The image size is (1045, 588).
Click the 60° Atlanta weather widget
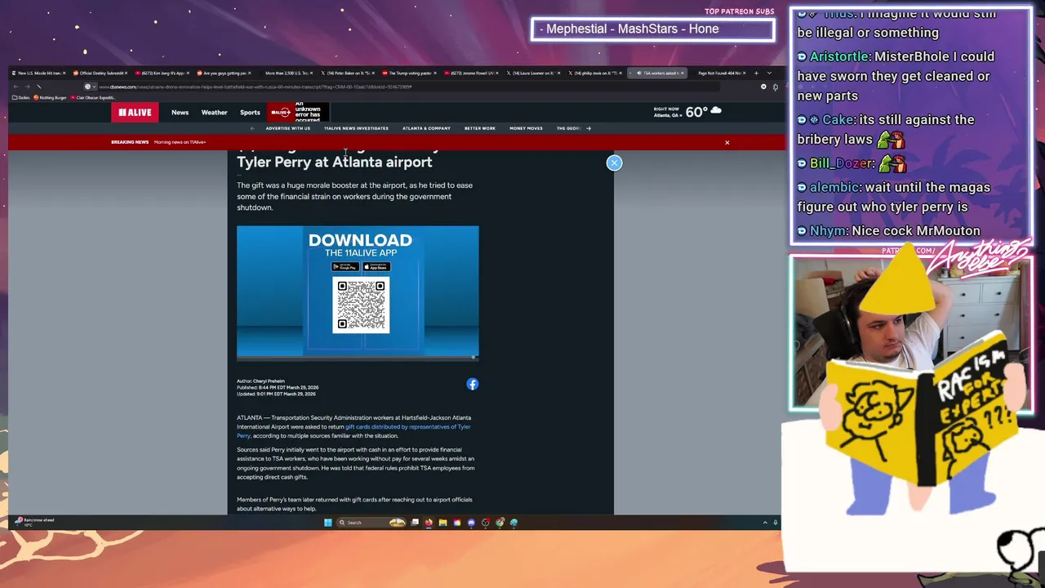687,112
